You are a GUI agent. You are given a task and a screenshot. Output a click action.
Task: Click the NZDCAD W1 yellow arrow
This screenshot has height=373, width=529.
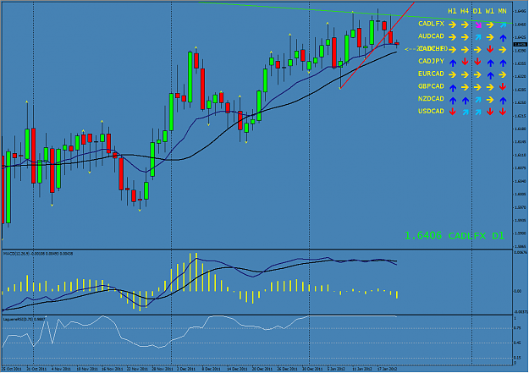coord(490,100)
